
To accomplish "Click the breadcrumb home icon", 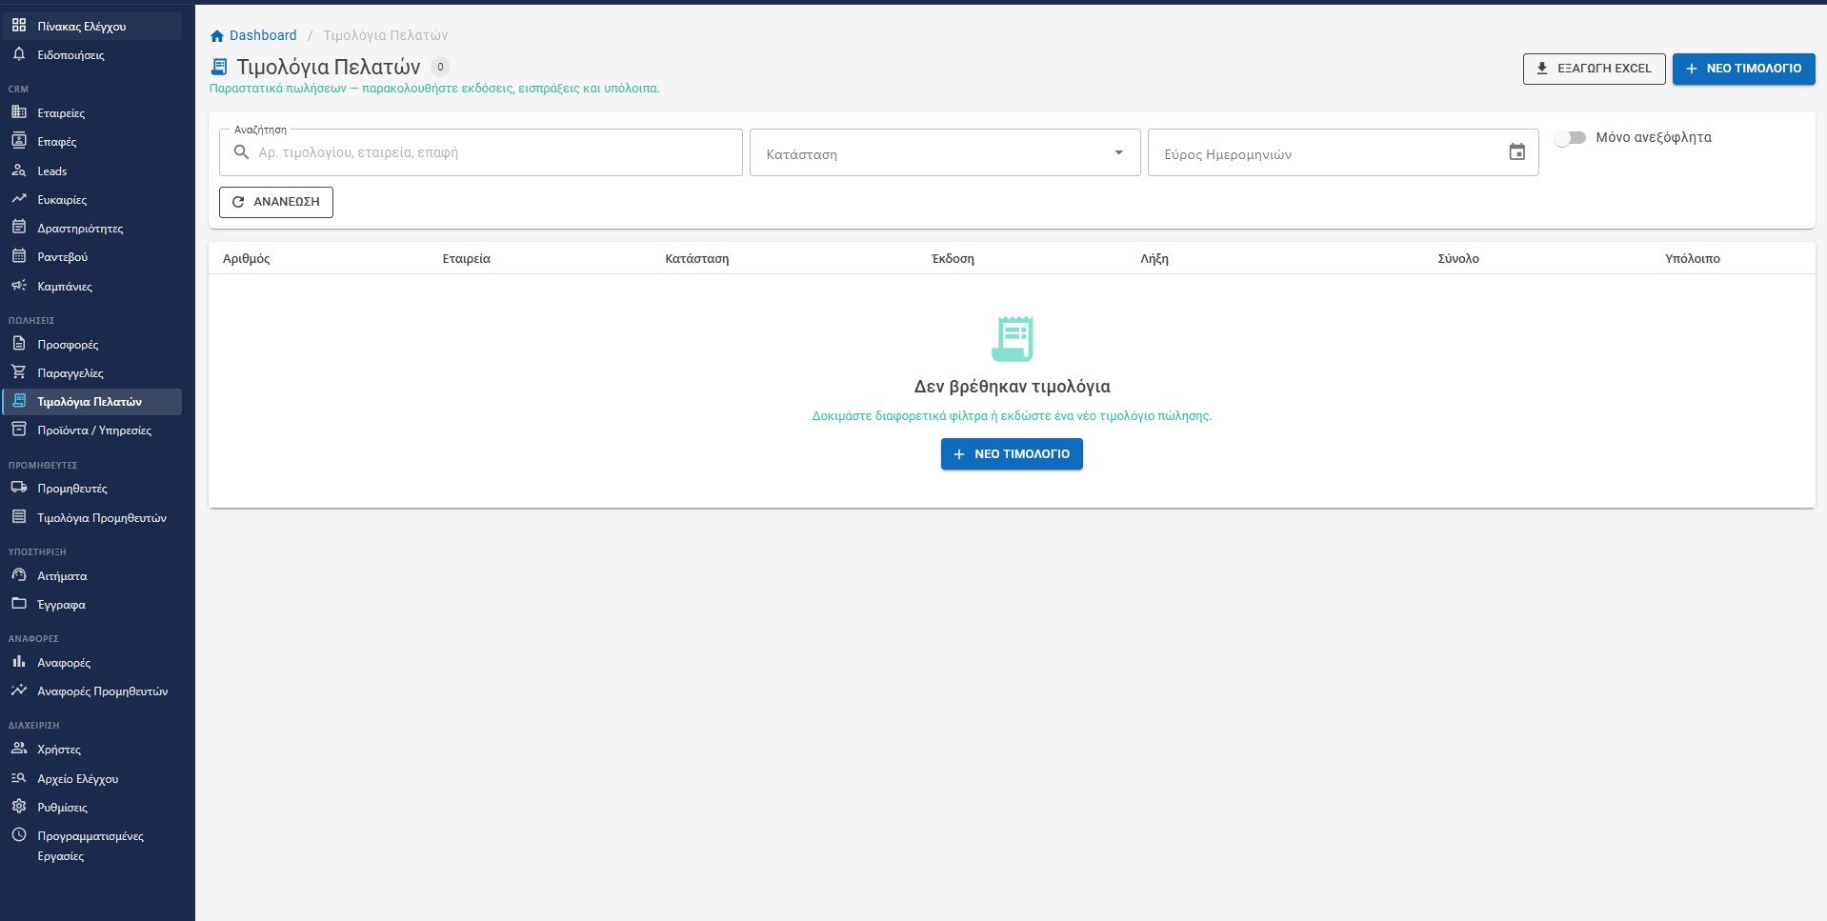I will click(x=217, y=35).
